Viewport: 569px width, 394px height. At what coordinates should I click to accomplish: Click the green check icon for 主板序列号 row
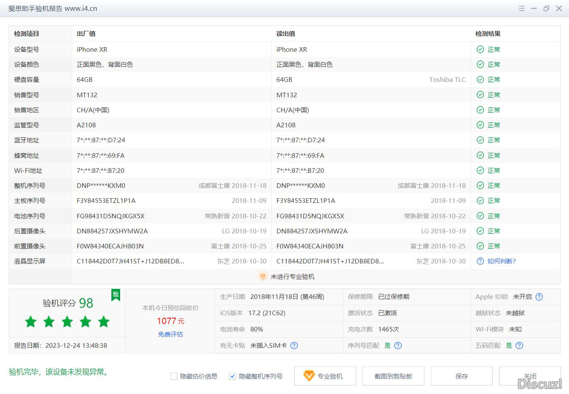(x=480, y=200)
